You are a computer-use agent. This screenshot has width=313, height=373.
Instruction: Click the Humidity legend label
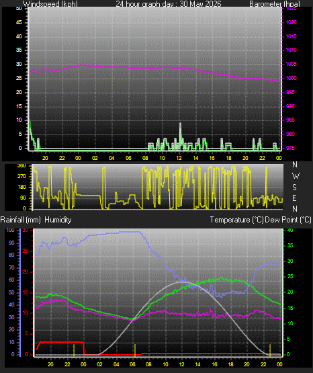pos(58,220)
